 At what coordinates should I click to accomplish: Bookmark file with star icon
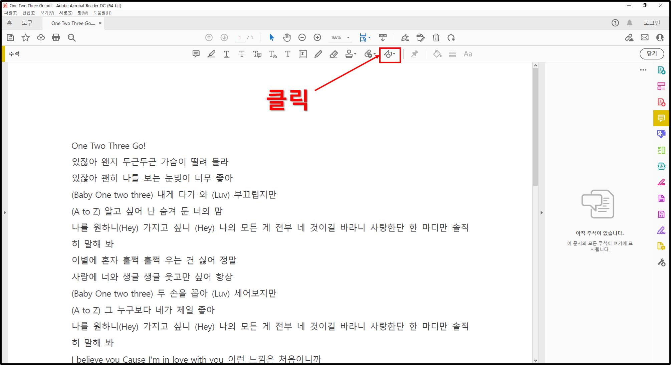[x=25, y=38]
